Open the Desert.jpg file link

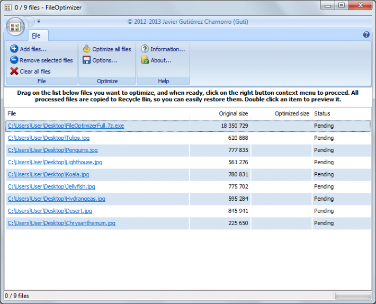pos(50,211)
